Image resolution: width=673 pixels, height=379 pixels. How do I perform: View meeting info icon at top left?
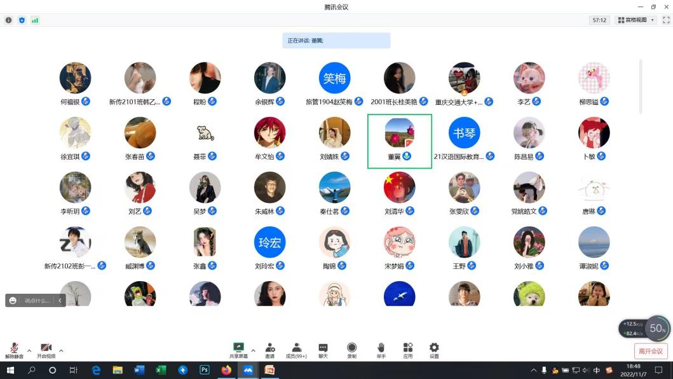pyautogui.click(x=9, y=20)
